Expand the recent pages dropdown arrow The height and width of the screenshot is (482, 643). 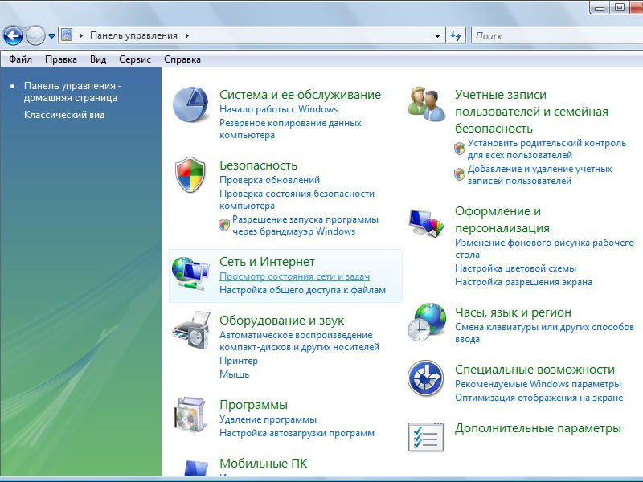51,36
